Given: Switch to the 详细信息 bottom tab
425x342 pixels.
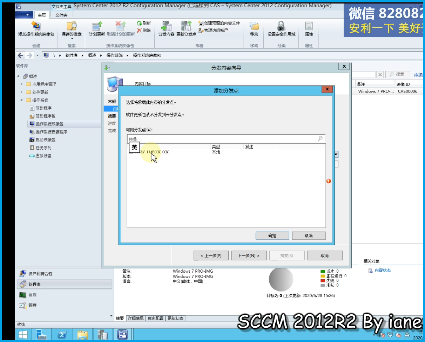Looking at the screenshot, I should pos(136,319).
